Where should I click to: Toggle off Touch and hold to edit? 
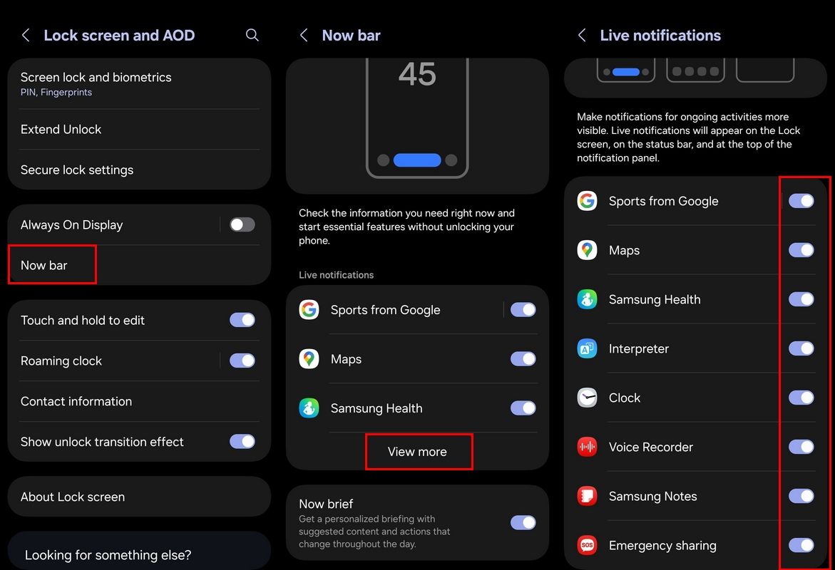pyautogui.click(x=242, y=321)
